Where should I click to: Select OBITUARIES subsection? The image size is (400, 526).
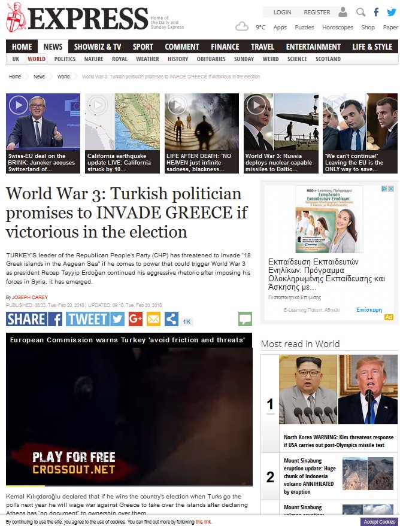(x=211, y=59)
